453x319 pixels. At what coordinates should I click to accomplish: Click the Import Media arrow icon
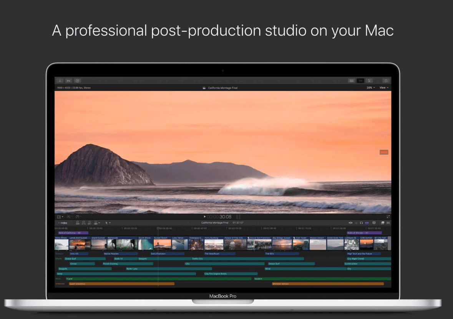[60, 81]
